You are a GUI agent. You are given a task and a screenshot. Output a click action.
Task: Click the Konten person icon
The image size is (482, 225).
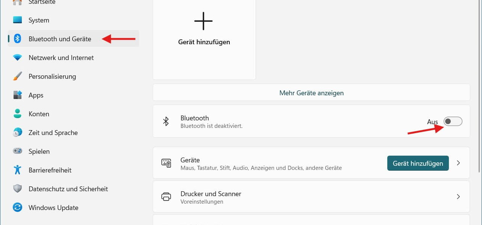tap(17, 114)
